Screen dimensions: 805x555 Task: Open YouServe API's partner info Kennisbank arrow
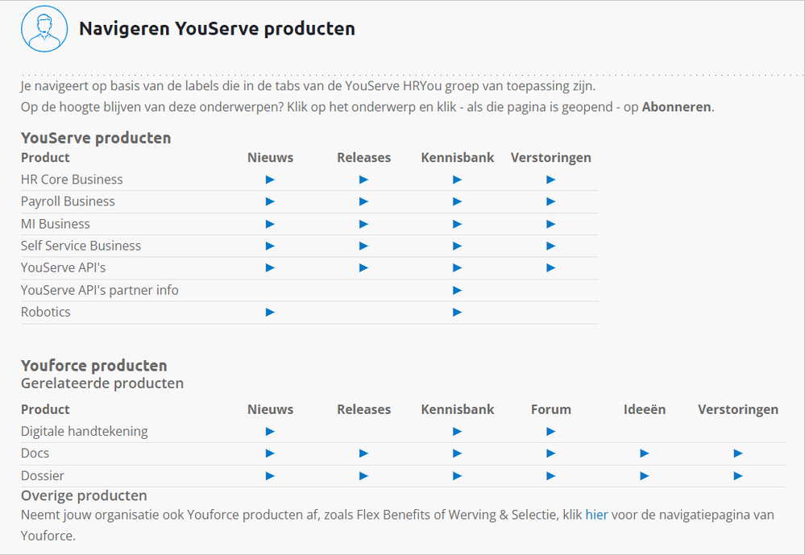pyautogui.click(x=457, y=290)
